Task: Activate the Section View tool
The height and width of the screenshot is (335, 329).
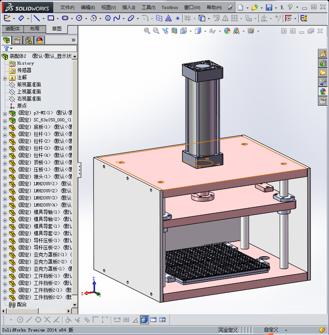Action: click(174, 31)
